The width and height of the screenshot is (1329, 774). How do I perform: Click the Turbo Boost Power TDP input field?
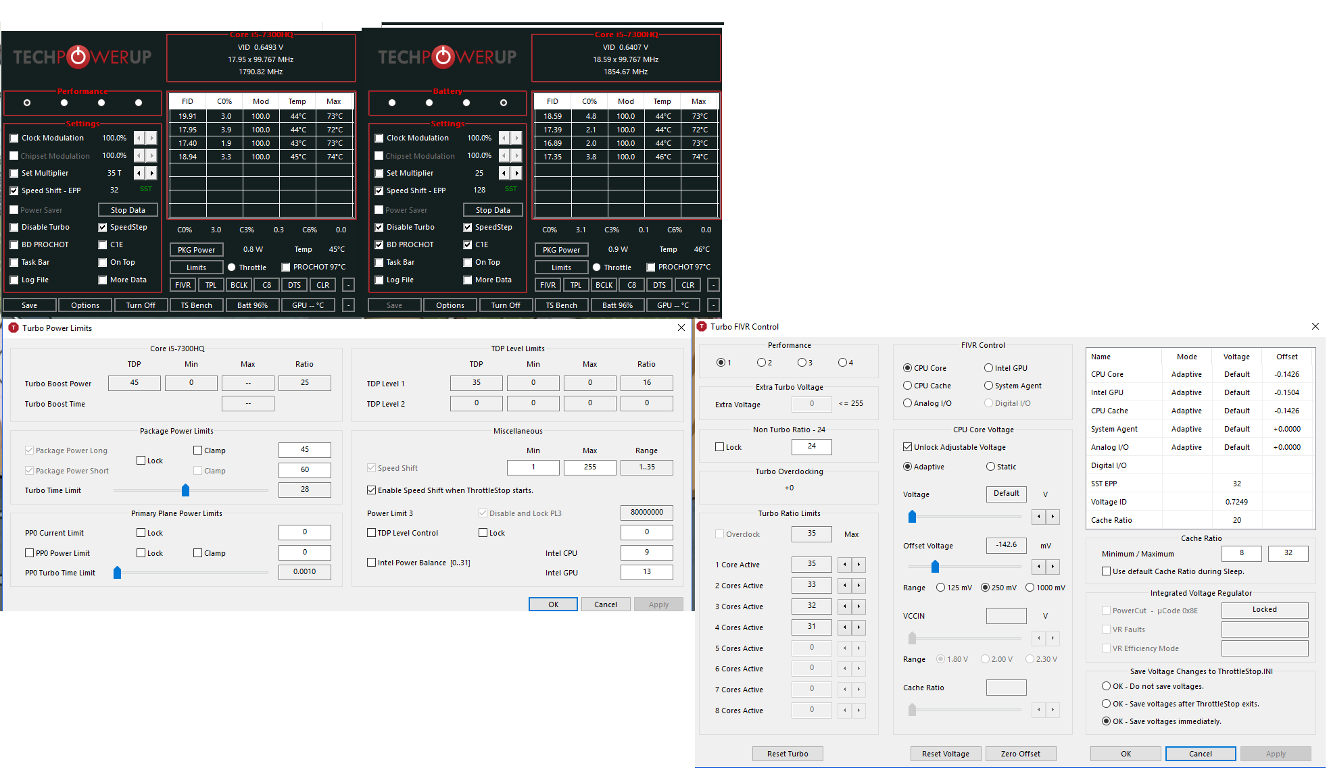point(135,383)
